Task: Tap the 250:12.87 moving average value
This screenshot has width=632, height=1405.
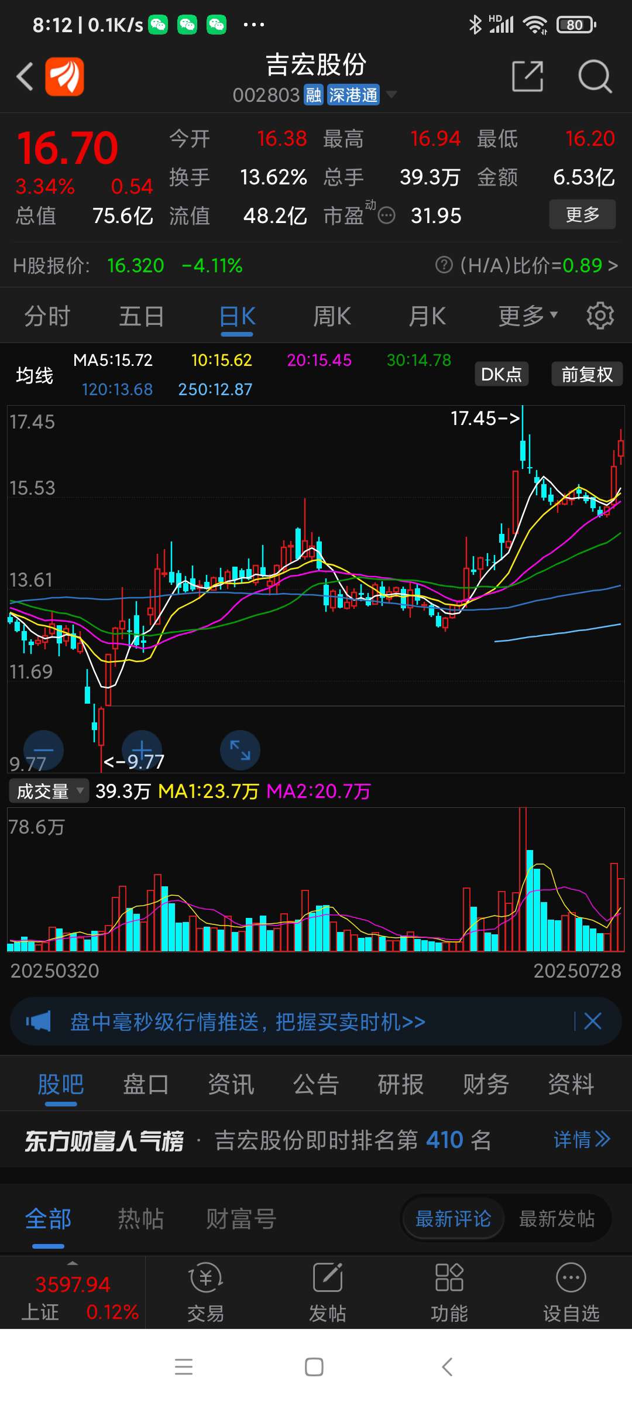Action: [215, 389]
